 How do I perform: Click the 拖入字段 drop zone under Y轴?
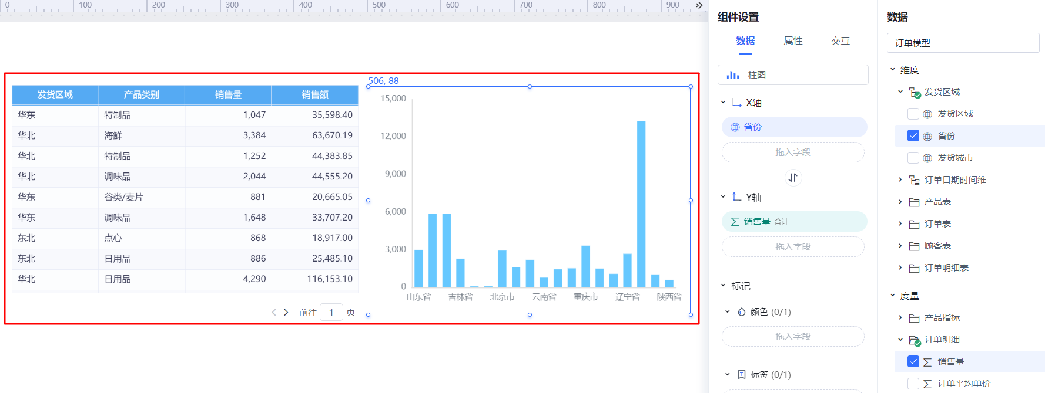click(x=793, y=247)
